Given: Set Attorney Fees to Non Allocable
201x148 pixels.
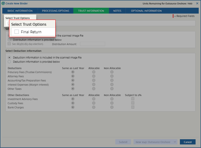Looking at the screenshot, I should [x=112, y=76].
